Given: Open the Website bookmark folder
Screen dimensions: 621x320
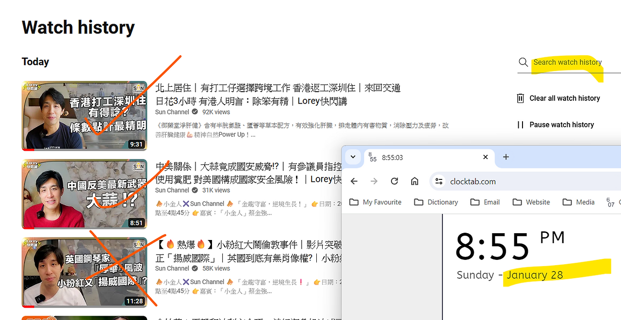Looking at the screenshot, I should pos(531,202).
